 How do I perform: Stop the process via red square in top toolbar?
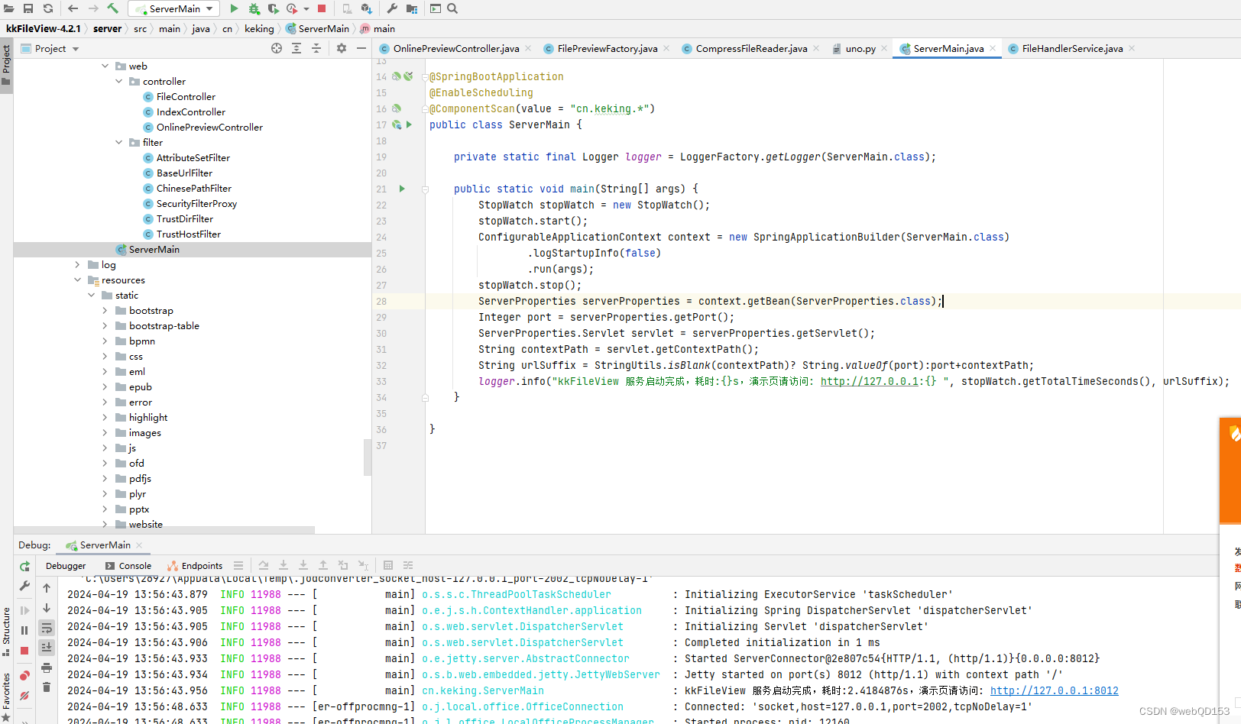click(x=322, y=8)
